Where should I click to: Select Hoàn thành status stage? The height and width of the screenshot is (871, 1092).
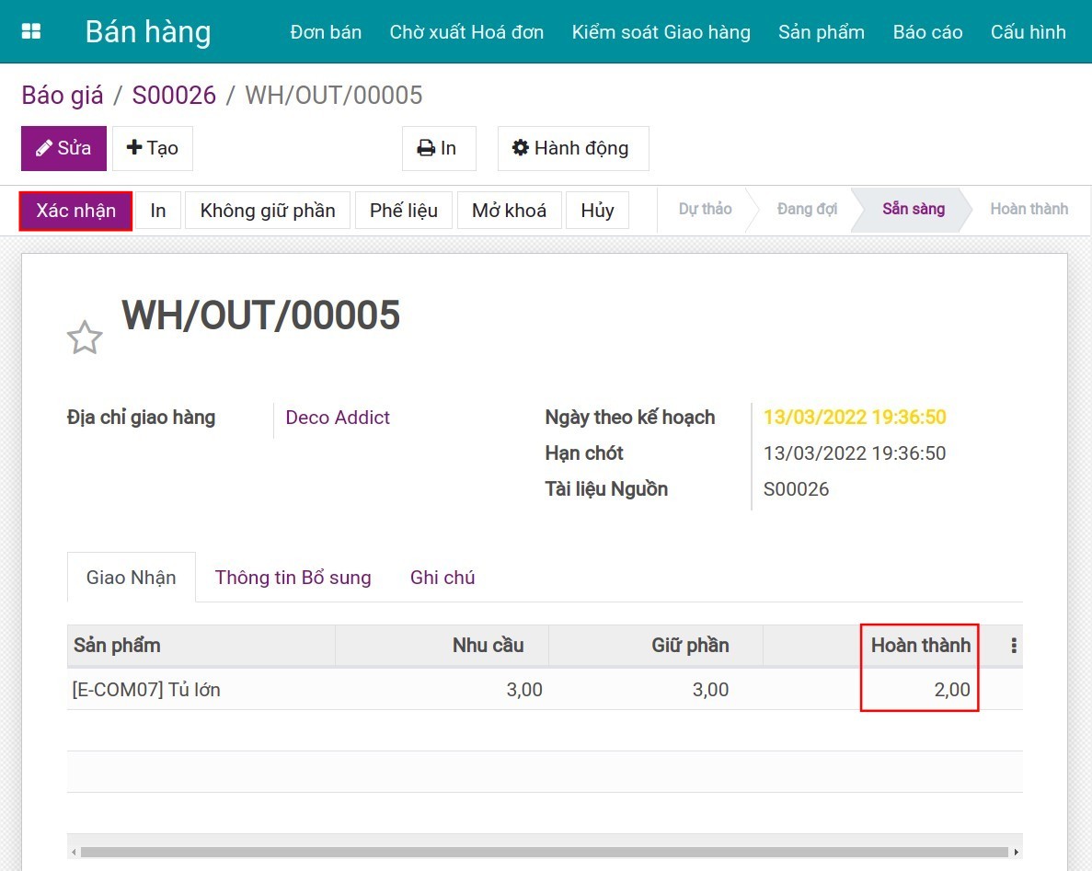[1029, 209]
